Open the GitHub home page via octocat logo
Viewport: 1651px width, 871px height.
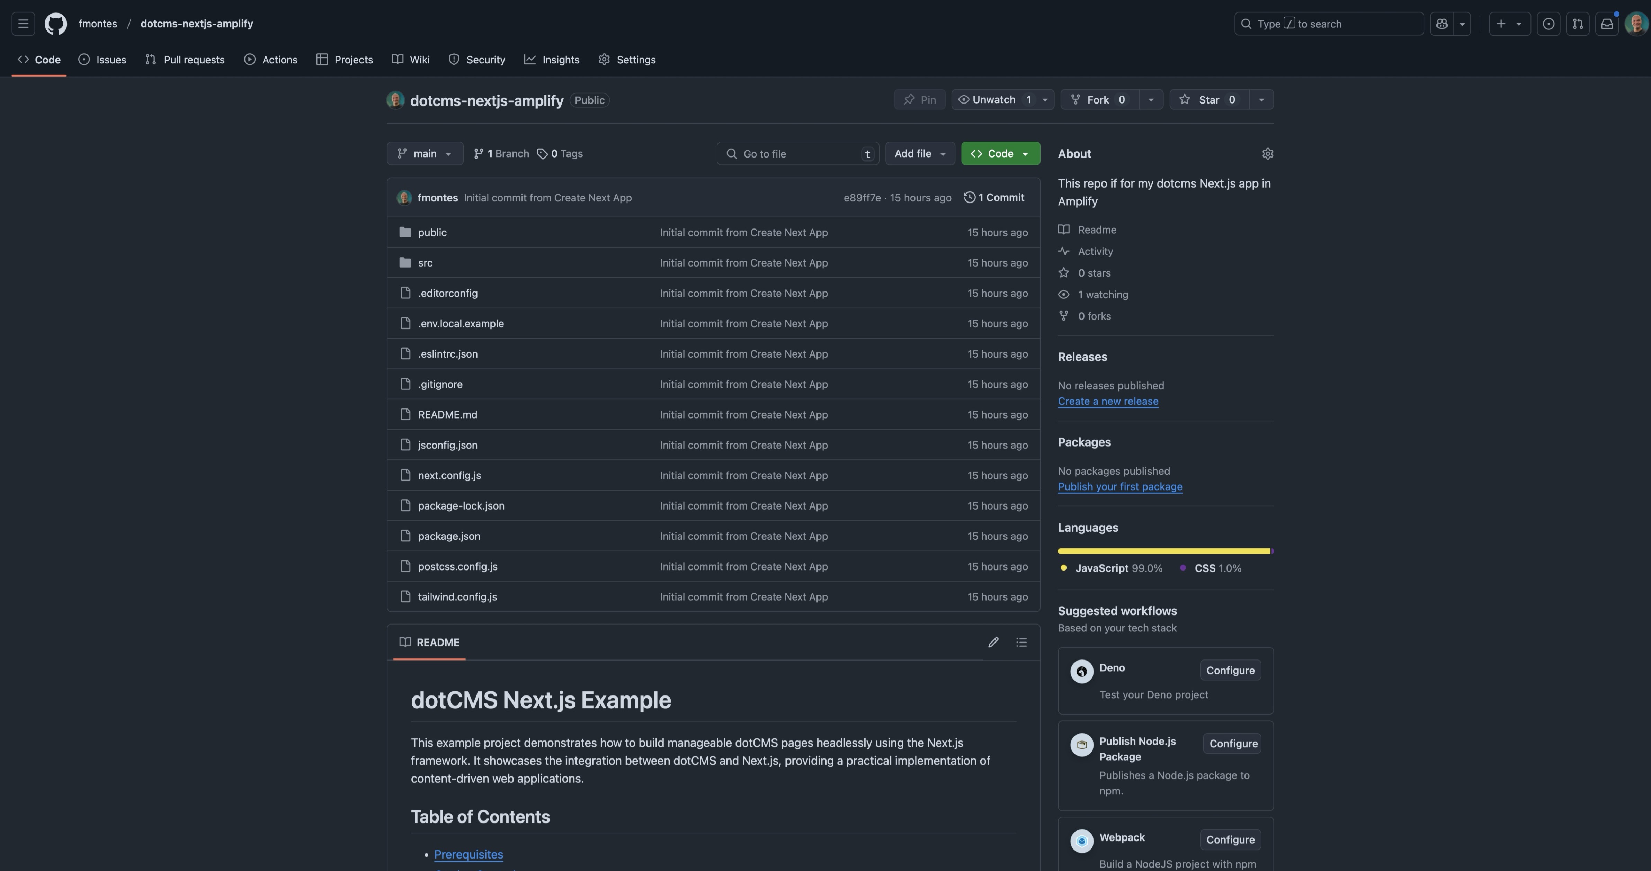(x=55, y=23)
